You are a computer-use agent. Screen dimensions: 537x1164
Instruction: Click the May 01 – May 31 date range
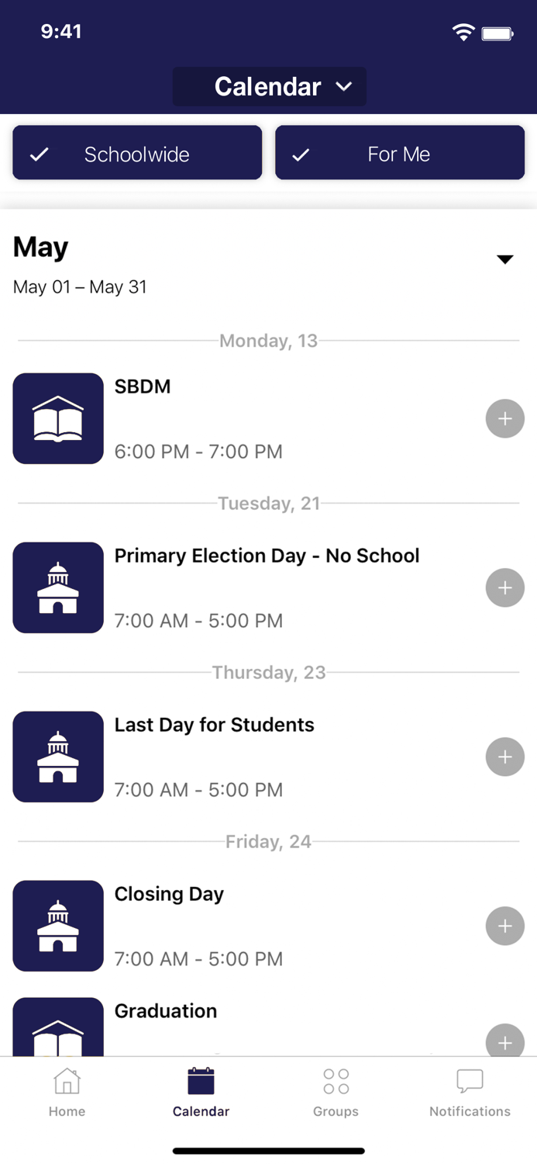[80, 286]
